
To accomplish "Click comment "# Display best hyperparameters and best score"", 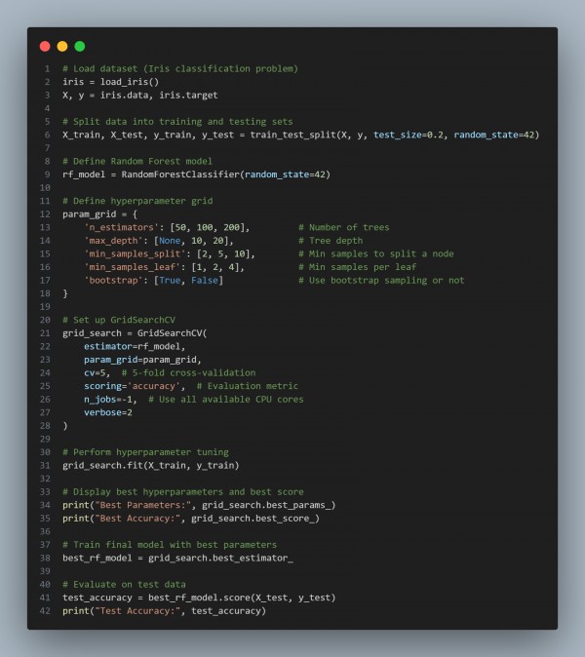I will [183, 492].
